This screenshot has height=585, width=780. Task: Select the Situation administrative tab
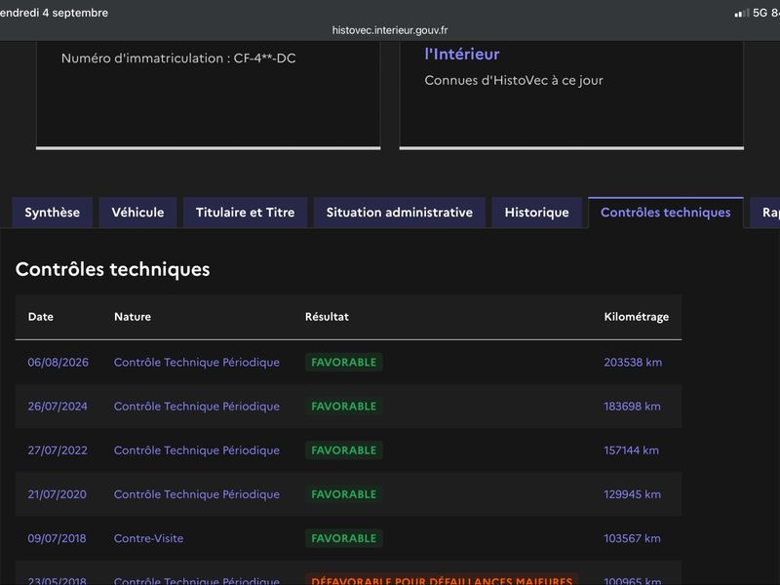(x=400, y=213)
